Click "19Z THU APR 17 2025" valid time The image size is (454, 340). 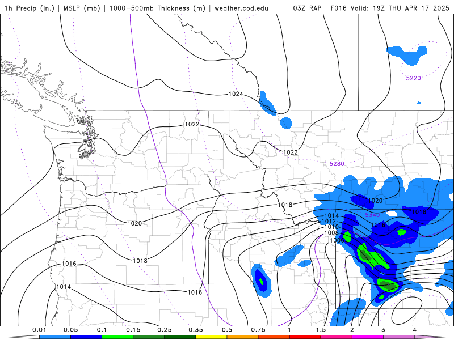tap(411, 8)
